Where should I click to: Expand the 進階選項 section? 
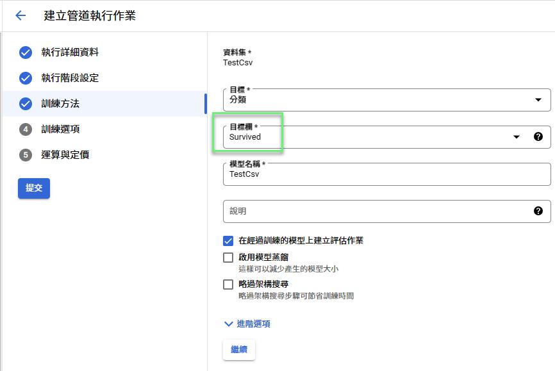pyautogui.click(x=247, y=324)
